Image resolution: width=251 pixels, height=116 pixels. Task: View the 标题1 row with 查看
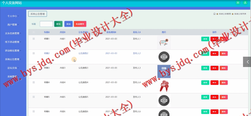tap(205, 39)
